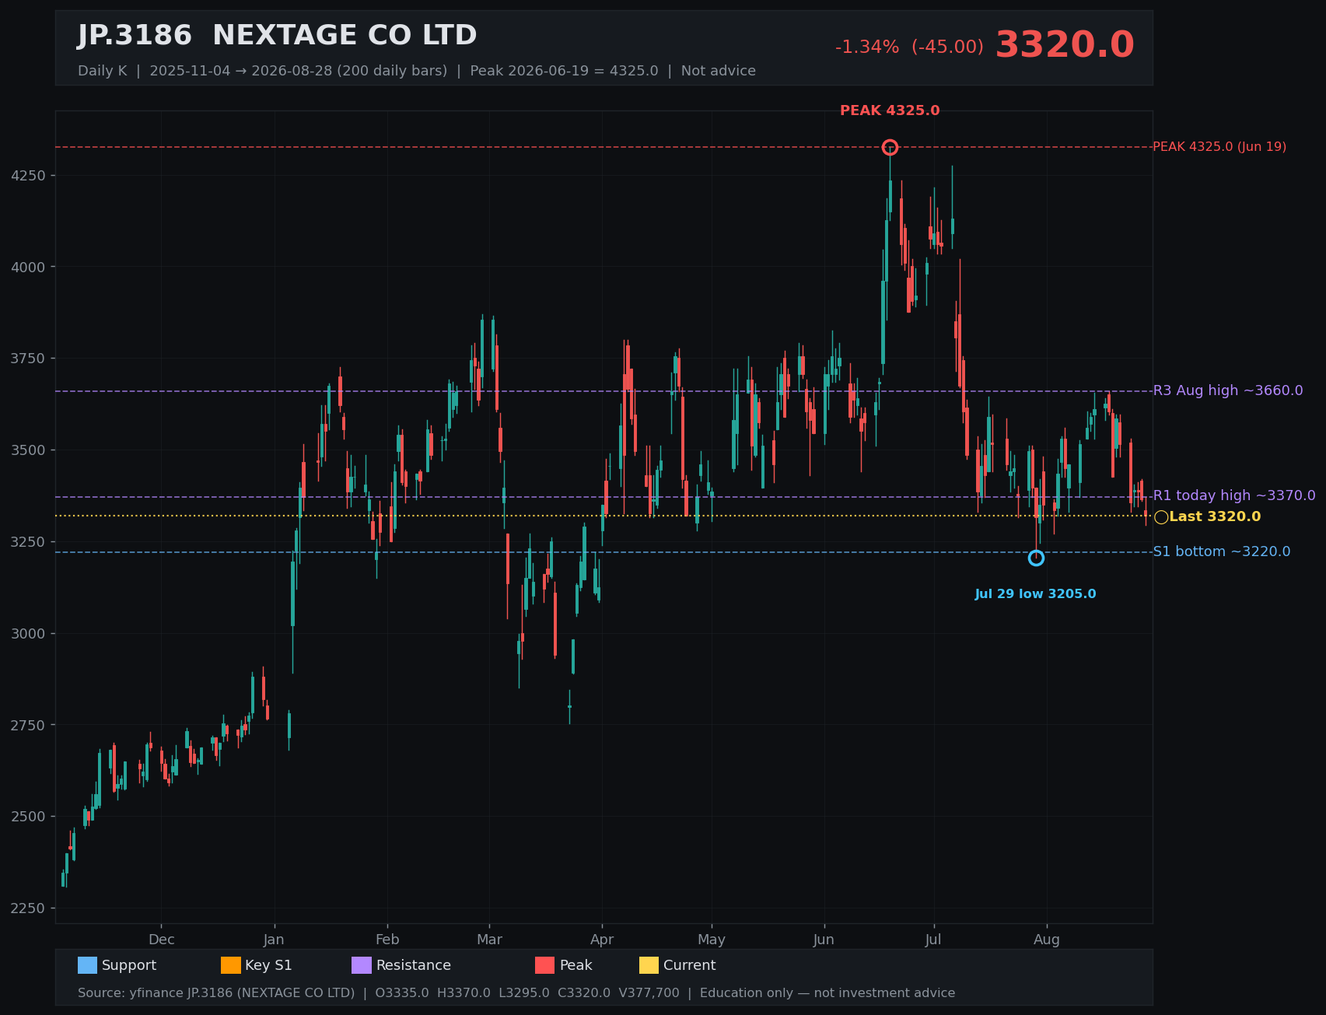Click the 'Feb' x-axis month label

(387, 940)
